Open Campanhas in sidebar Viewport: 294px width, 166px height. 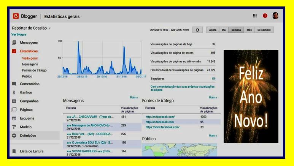click(29, 101)
